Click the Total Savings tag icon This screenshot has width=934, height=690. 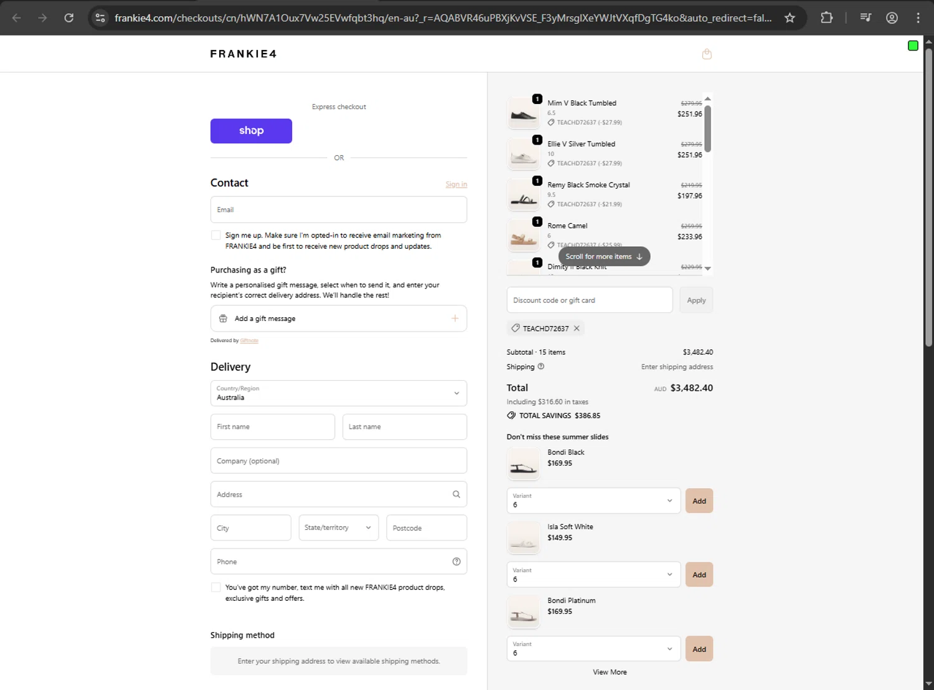511,416
